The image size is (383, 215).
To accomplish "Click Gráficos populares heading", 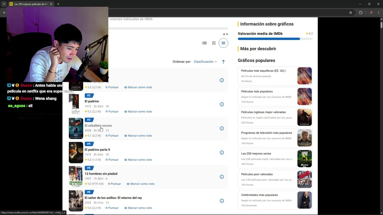I will (256, 61).
